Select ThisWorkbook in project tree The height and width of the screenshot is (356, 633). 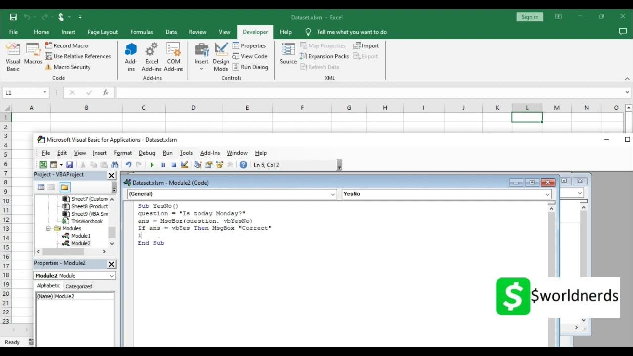pyautogui.click(x=82, y=221)
